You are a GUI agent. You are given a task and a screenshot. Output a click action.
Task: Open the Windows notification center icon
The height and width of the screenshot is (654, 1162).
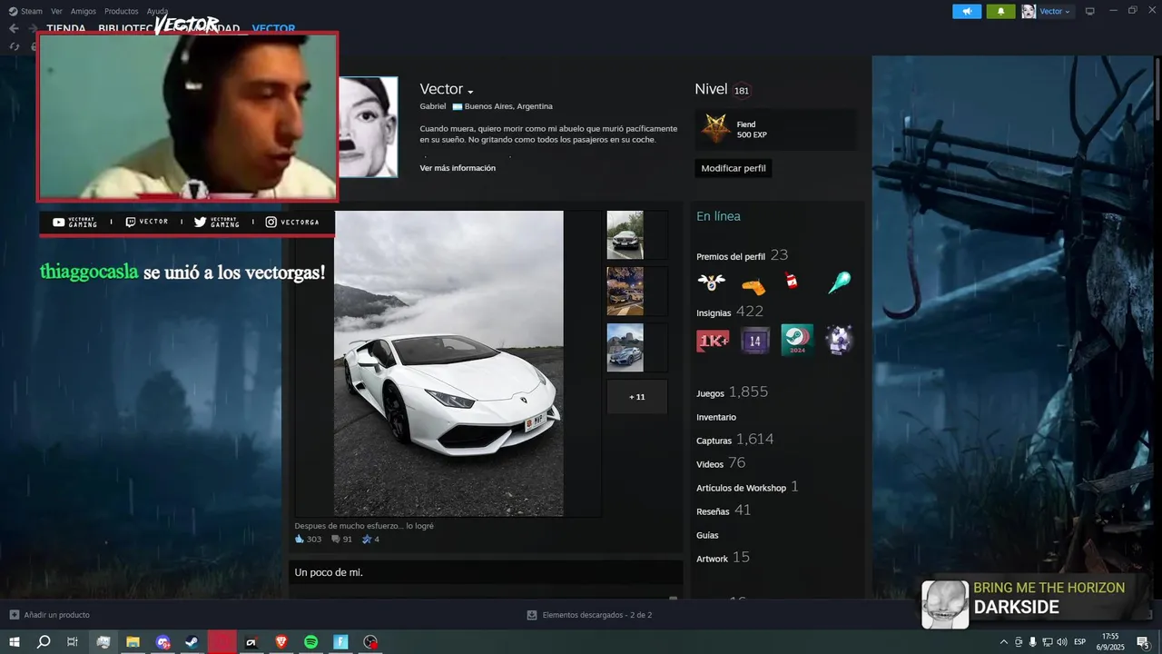pyautogui.click(x=1143, y=642)
